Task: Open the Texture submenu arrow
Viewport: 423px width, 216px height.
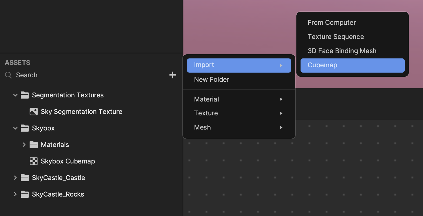Action: click(281, 113)
